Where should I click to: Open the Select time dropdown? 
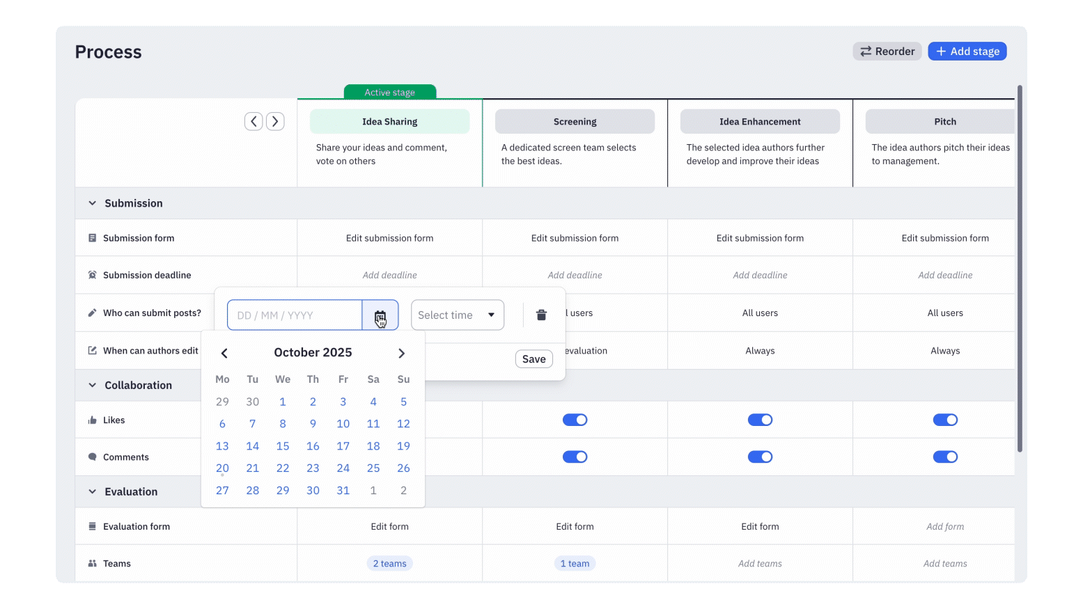[457, 315]
